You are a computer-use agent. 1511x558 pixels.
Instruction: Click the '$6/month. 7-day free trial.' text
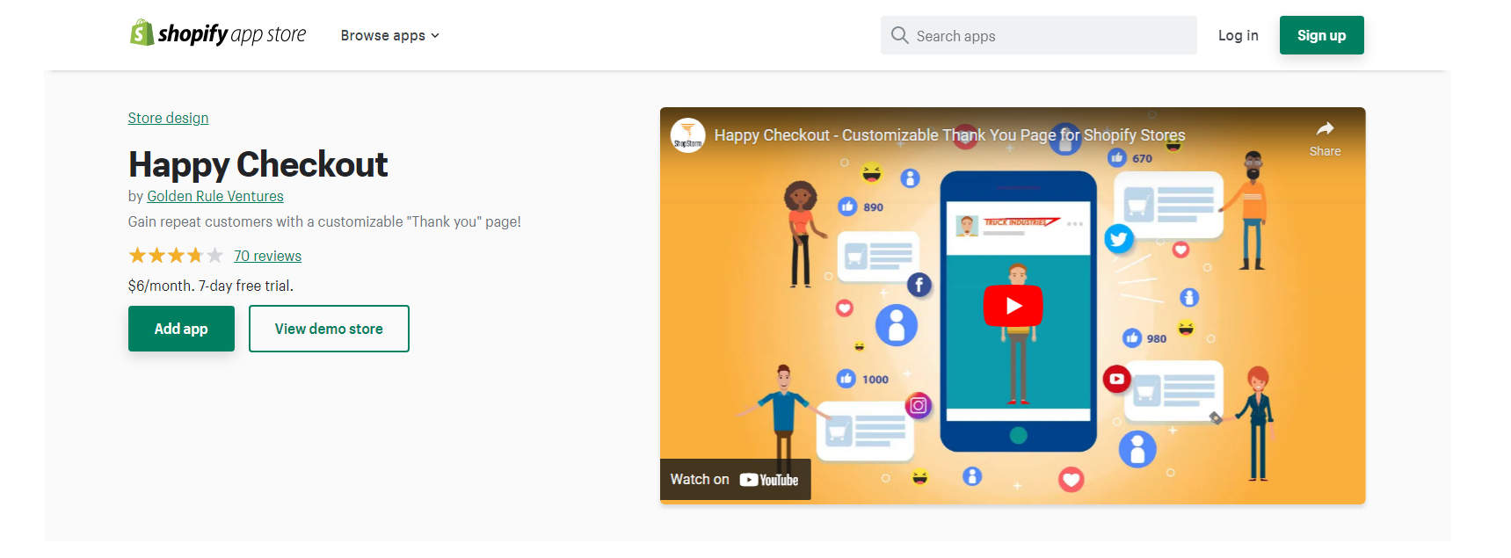tap(211, 286)
